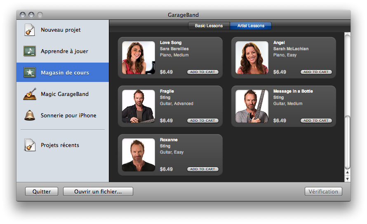This screenshot has width=367, height=224.
Task: Click the lesson list scrollbar thumb
Action: pos(348,142)
